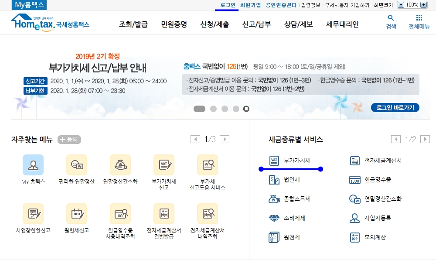Viewport: 436px width, 260px height.
Task: Select 법인세 building icon
Action: coord(274,180)
